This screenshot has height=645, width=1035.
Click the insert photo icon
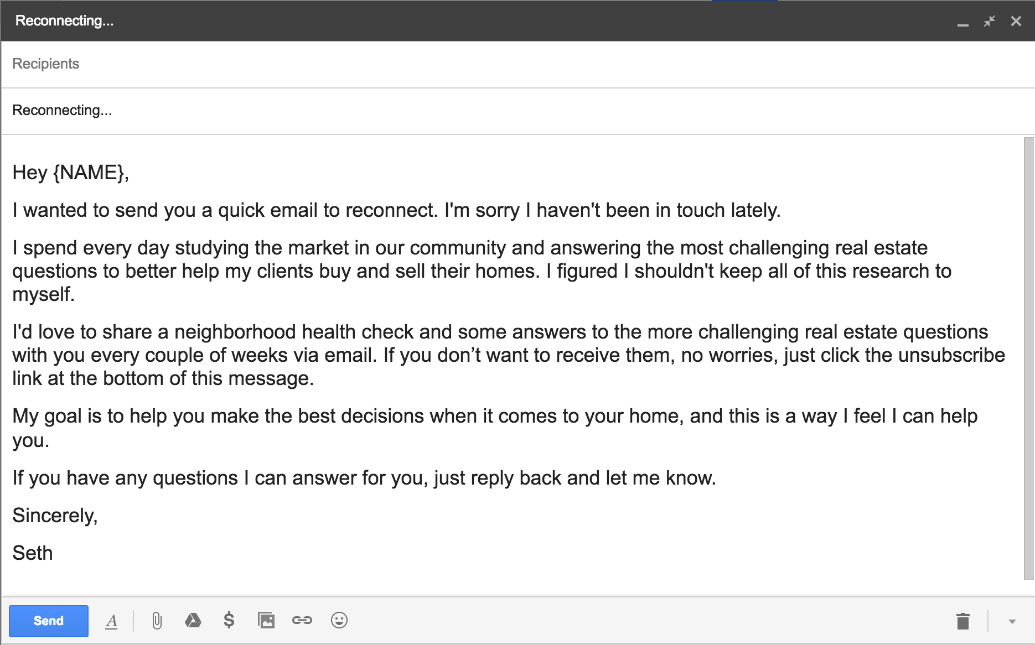click(x=266, y=621)
